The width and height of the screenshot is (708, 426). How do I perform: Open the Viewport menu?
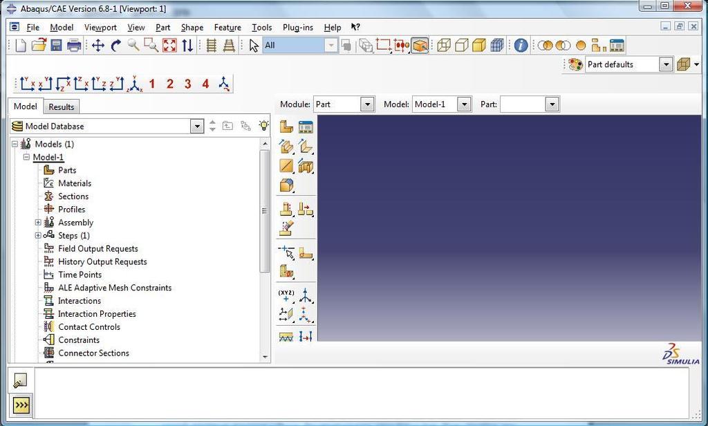(100, 28)
